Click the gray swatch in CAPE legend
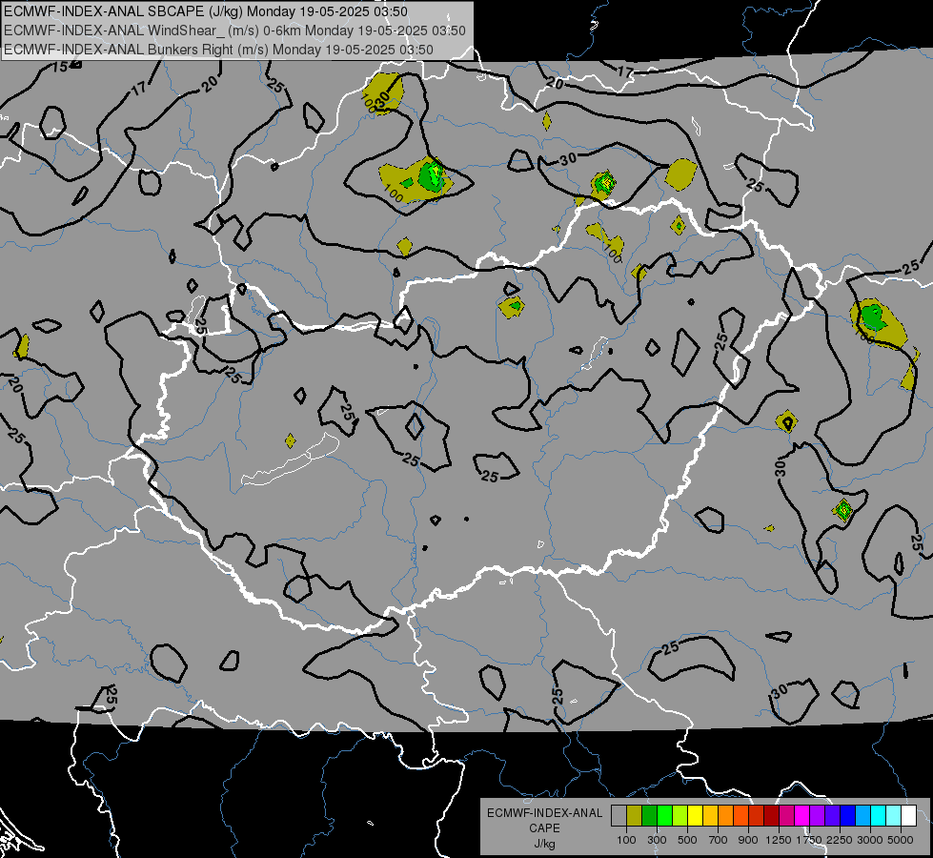 [x=619, y=816]
